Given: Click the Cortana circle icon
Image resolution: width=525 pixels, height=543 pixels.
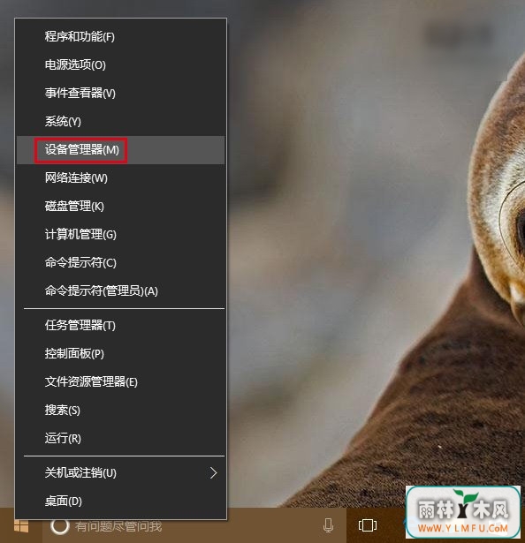Looking at the screenshot, I should click(x=60, y=526).
